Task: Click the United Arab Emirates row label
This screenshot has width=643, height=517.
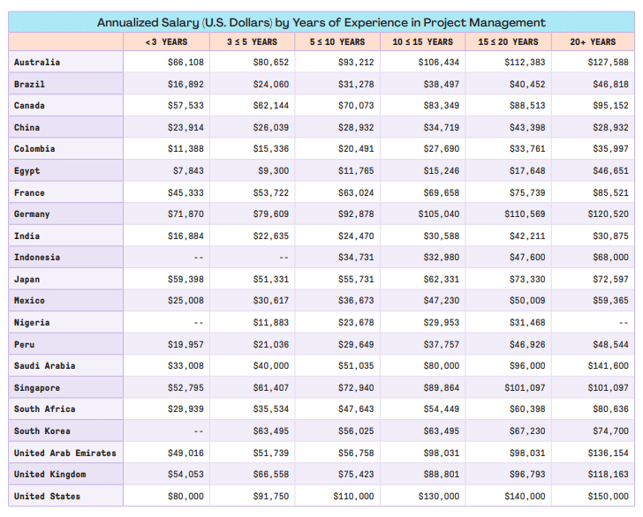Action: [64, 453]
